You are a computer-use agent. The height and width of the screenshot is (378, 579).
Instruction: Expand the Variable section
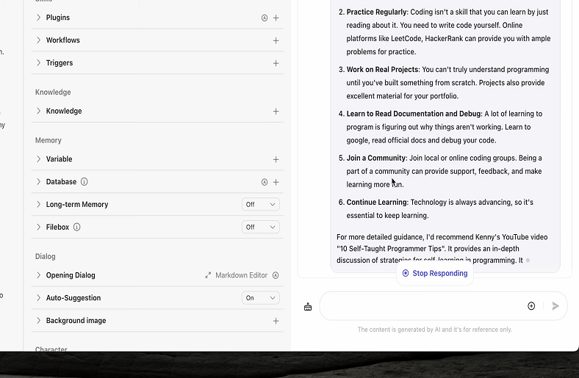[38, 159]
